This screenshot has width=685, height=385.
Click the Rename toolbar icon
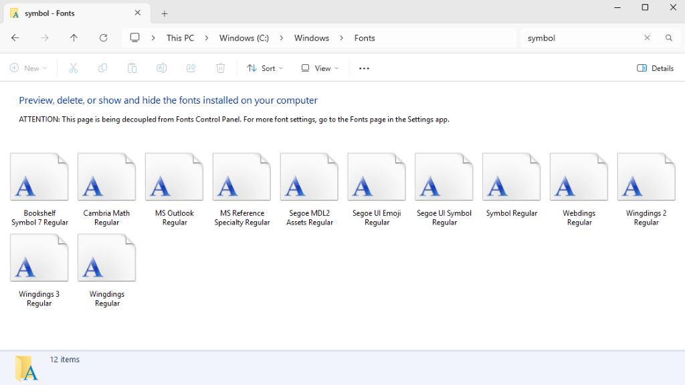click(x=162, y=68)
